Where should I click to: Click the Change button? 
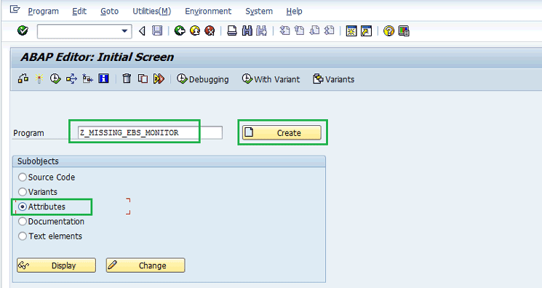tap(146, 265)
